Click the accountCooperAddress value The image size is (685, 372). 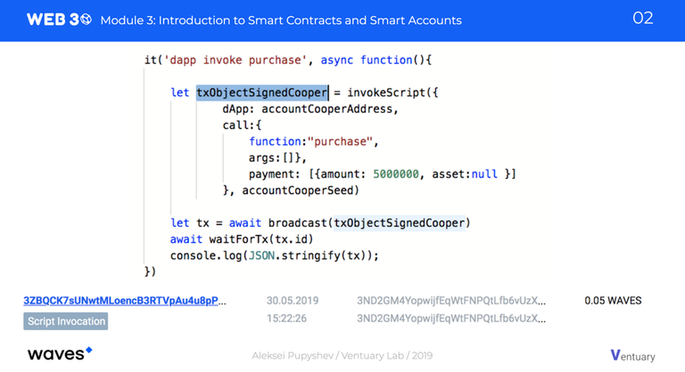(x=326, y=109)
